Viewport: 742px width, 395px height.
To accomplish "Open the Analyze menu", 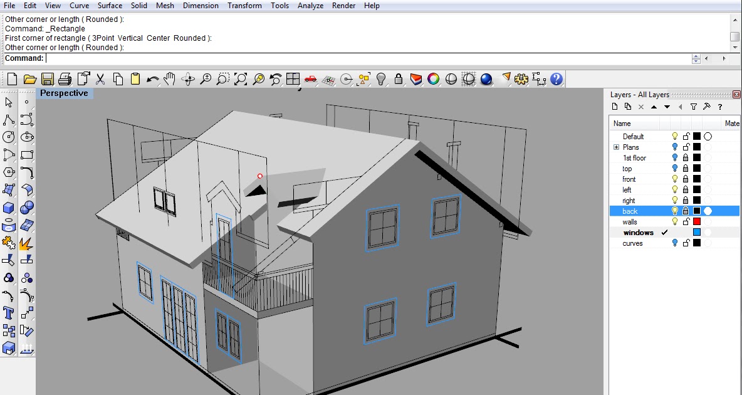I will [x=310, y=6].
